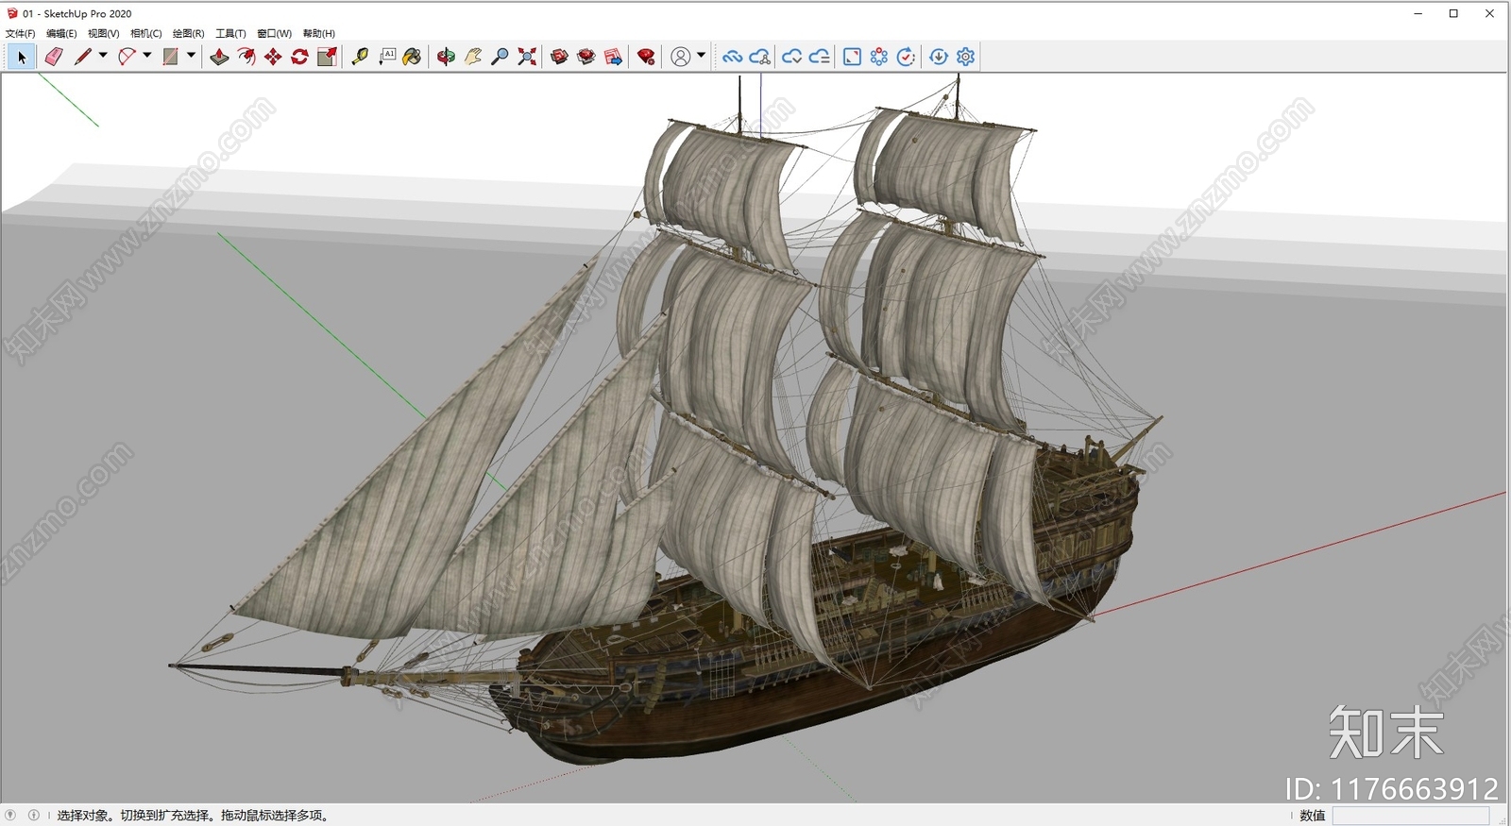
Task: Click the Zoom Extents tool
Action: pos(527,58)
